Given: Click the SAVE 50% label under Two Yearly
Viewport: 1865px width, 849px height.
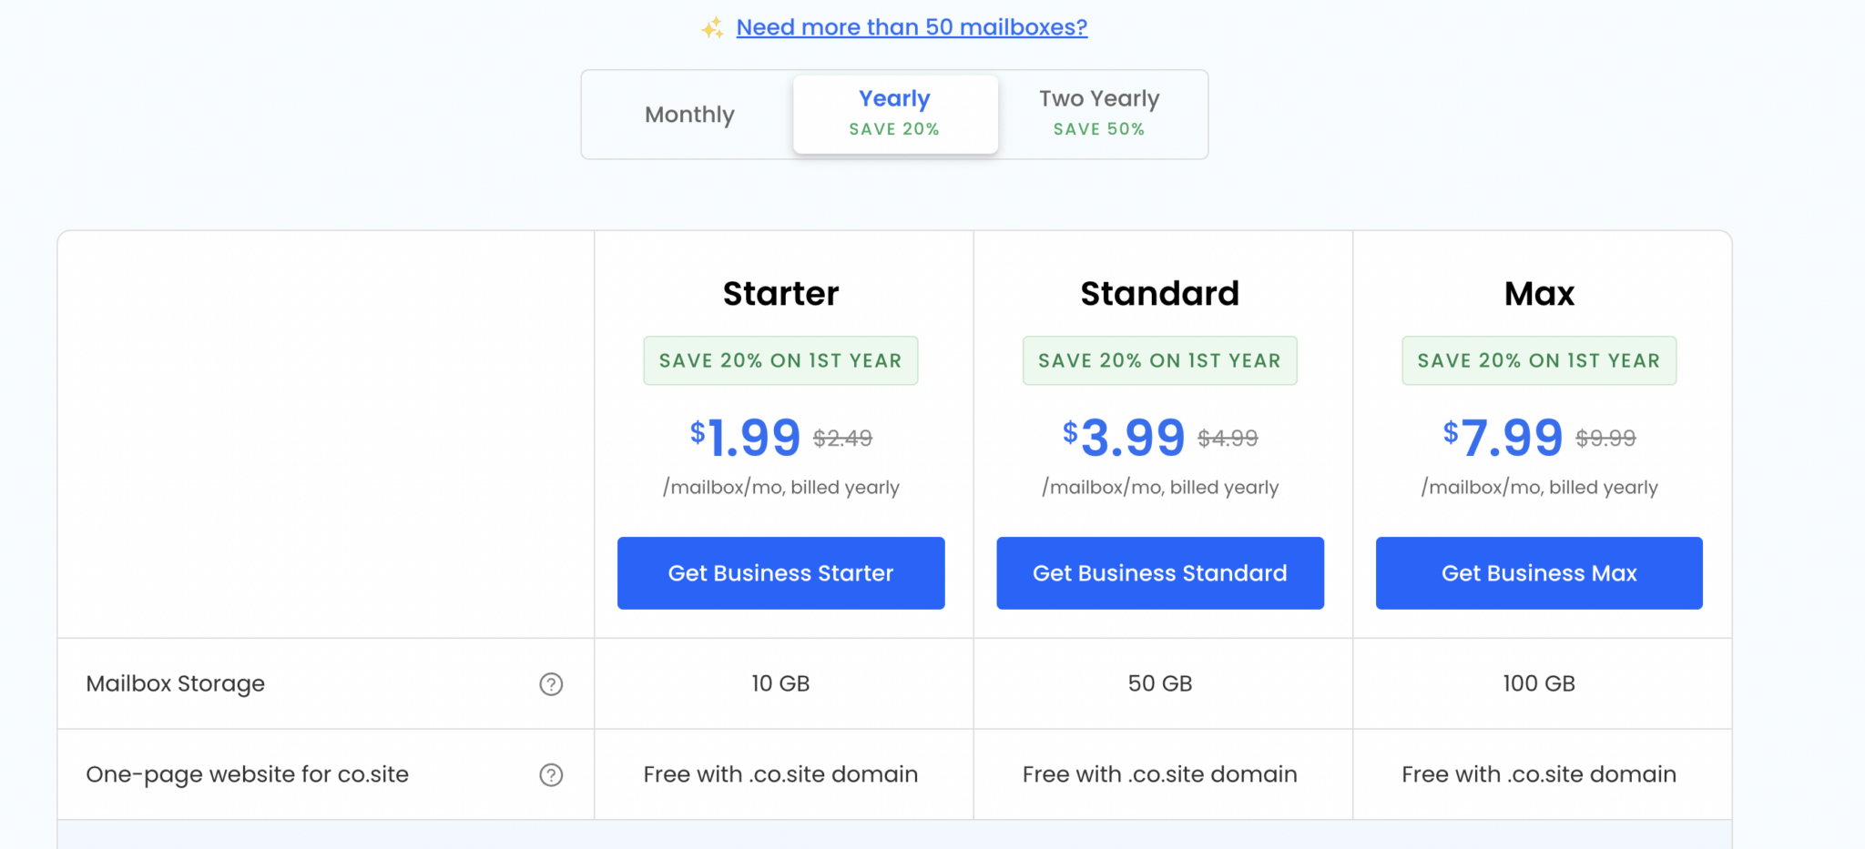Looking at the screenshot, I should (1098, 129).
